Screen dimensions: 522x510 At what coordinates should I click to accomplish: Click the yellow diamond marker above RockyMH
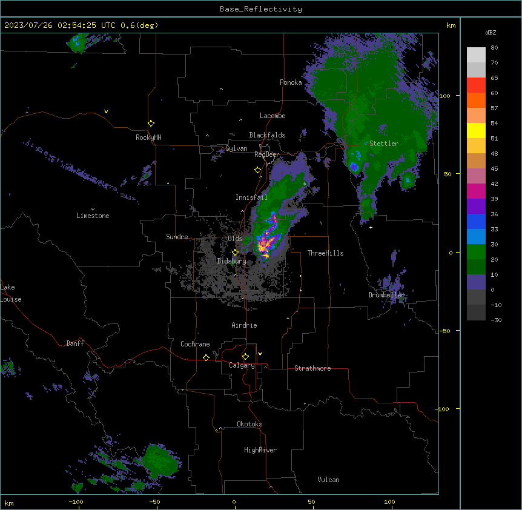coord(151,124)
